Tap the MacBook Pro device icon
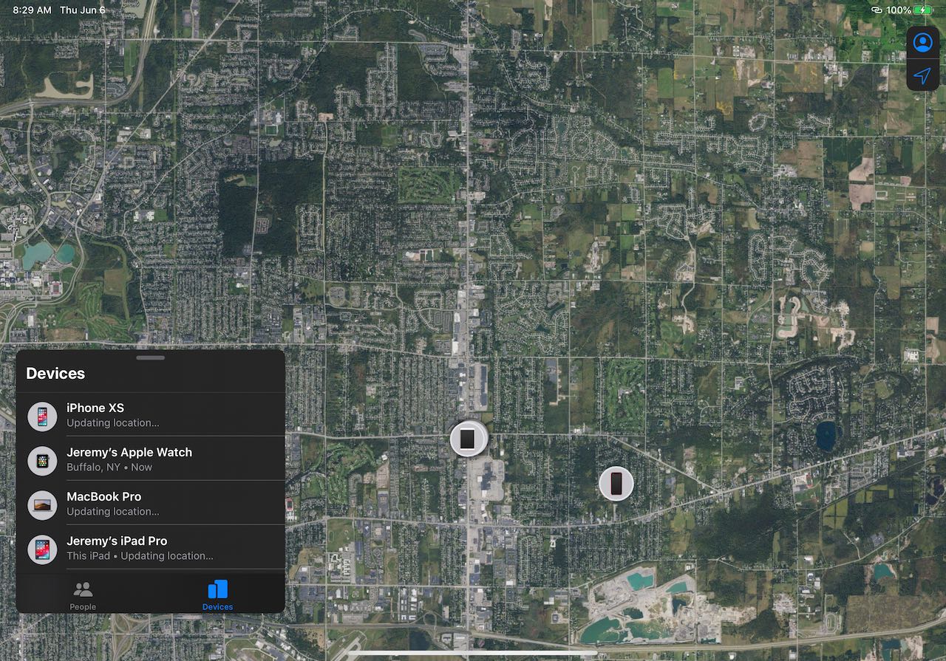The width and height of the screenshot is (946, 661). (x=42, y=505)
